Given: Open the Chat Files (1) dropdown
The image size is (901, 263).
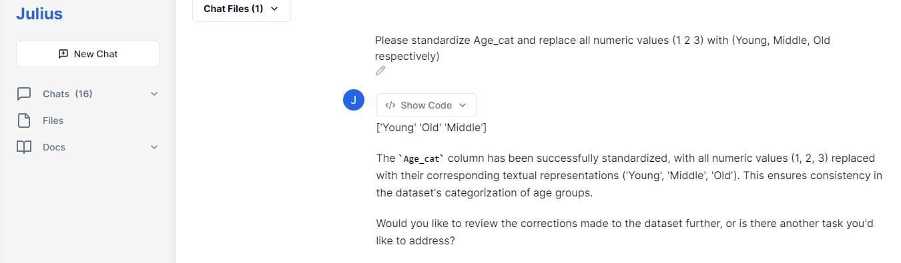Looking at the screenshot, I should tap(242, 9).
